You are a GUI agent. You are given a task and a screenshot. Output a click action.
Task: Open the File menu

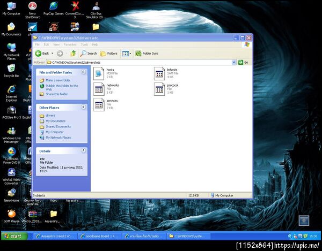[x=37, y=44]
